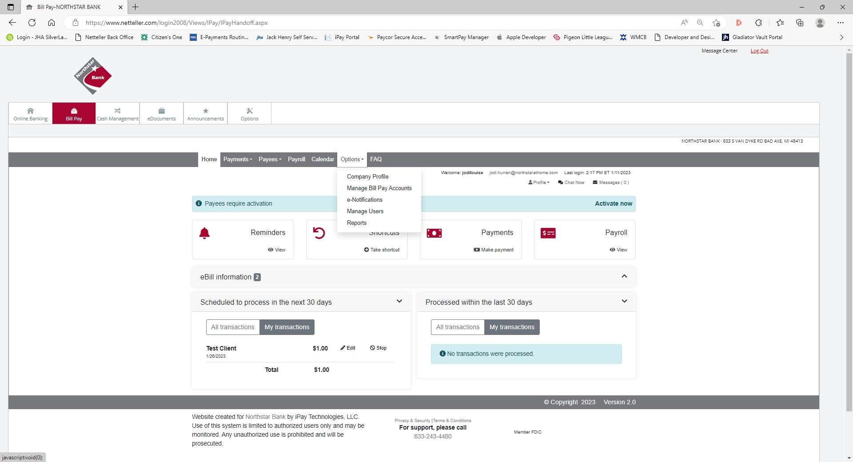853x462 pixels.
Task: Click the browser profile avatar
Action: 820,23
